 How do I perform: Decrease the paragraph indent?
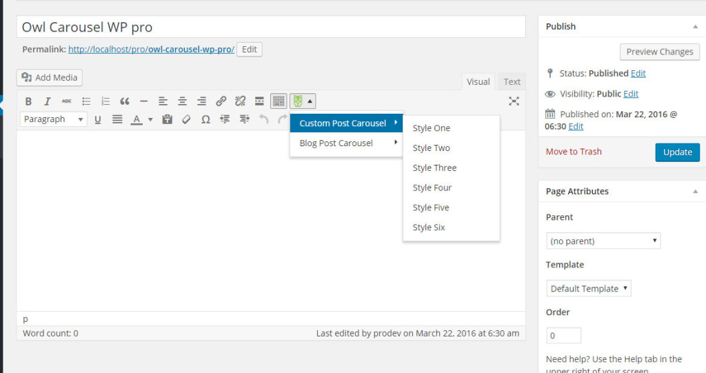pos(225,119)
